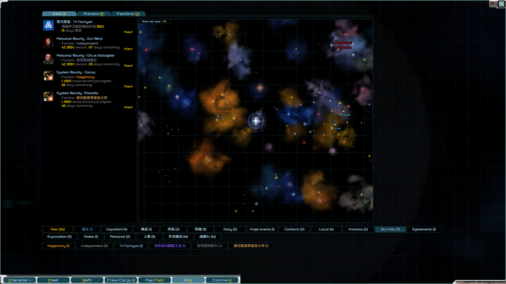Image resolution: width=506 pixels, height=284 pixels.
Task: Enable Show fuel range on the map
Action: pos(154,21)
